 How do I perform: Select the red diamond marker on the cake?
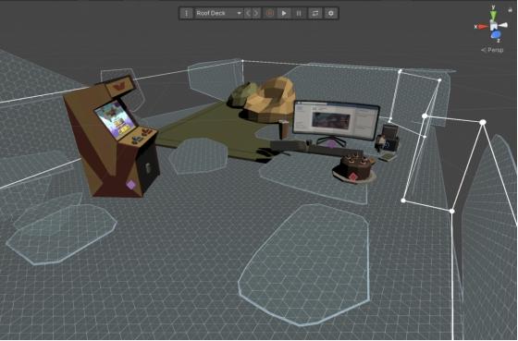tap(352, 177)
